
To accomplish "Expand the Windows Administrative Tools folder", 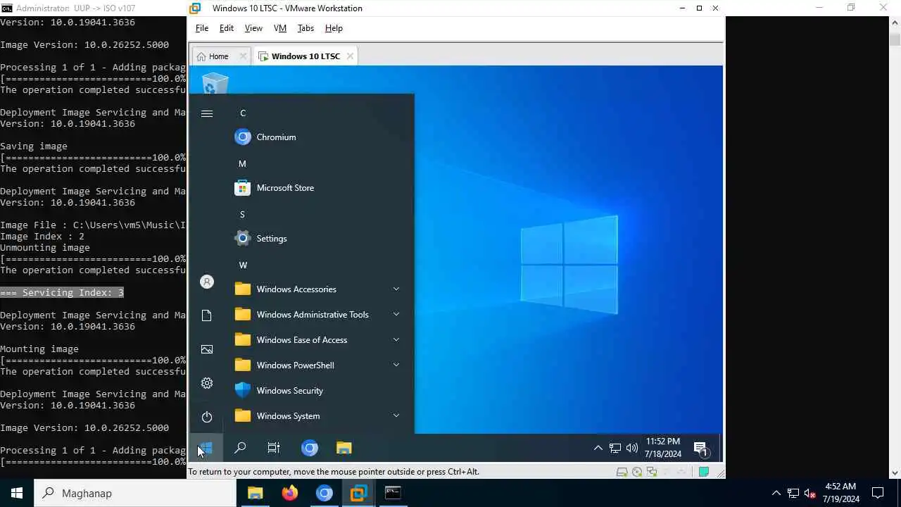I will [x=317, y=315].
